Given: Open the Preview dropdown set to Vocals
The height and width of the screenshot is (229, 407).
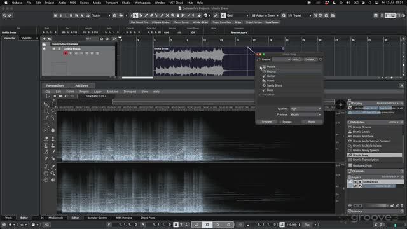Looking at the screenshot, I should point(305,114).
